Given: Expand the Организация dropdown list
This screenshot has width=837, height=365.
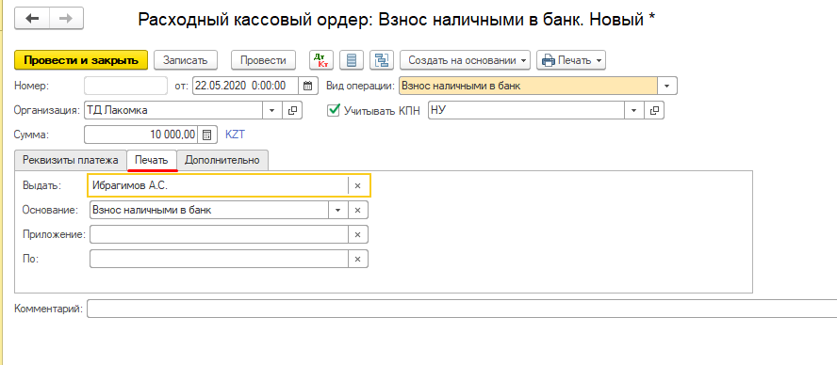Looking at the screenshot, I should (272, 110).
